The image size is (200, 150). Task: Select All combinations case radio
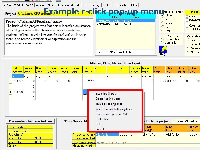(x=188, y=52)
